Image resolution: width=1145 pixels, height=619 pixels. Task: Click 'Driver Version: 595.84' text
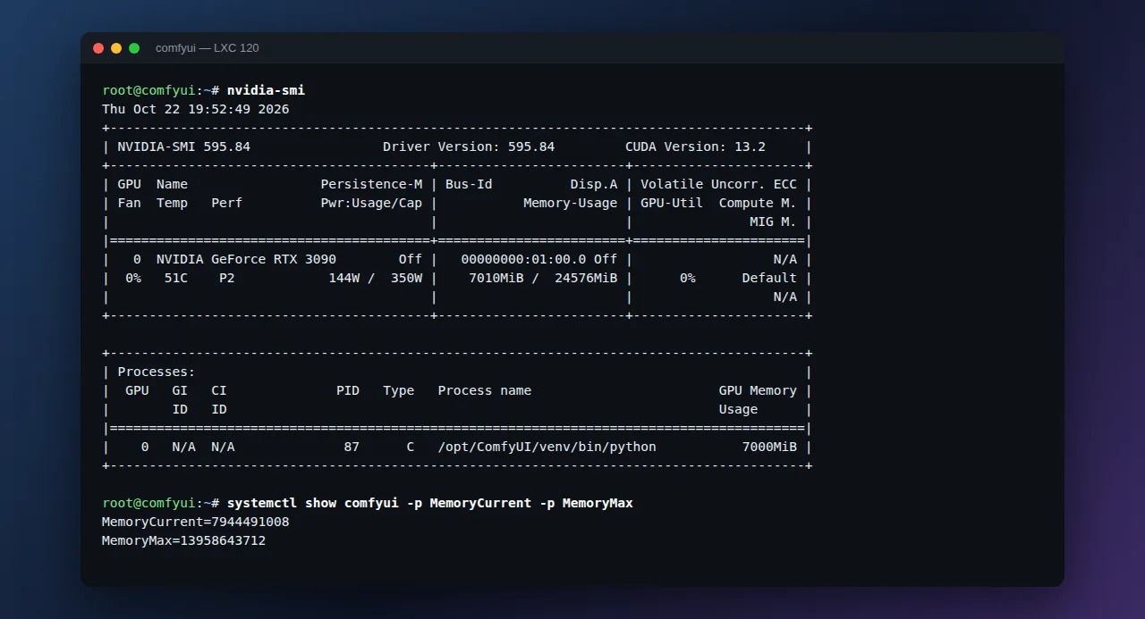tap(469, 146)
